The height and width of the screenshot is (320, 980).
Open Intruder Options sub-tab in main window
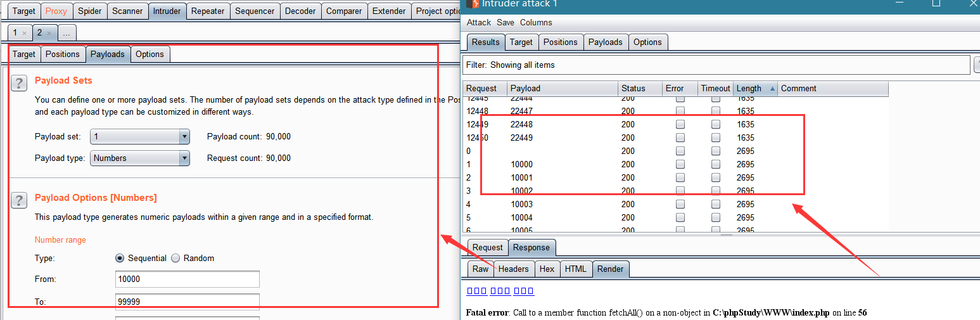point(150,54)
